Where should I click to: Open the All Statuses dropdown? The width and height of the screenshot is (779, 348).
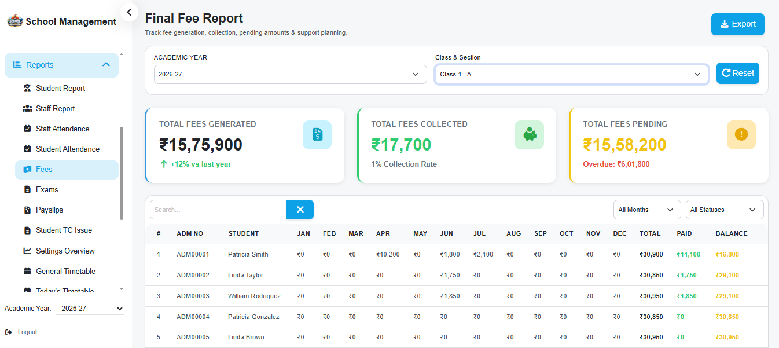coord(725,210)
